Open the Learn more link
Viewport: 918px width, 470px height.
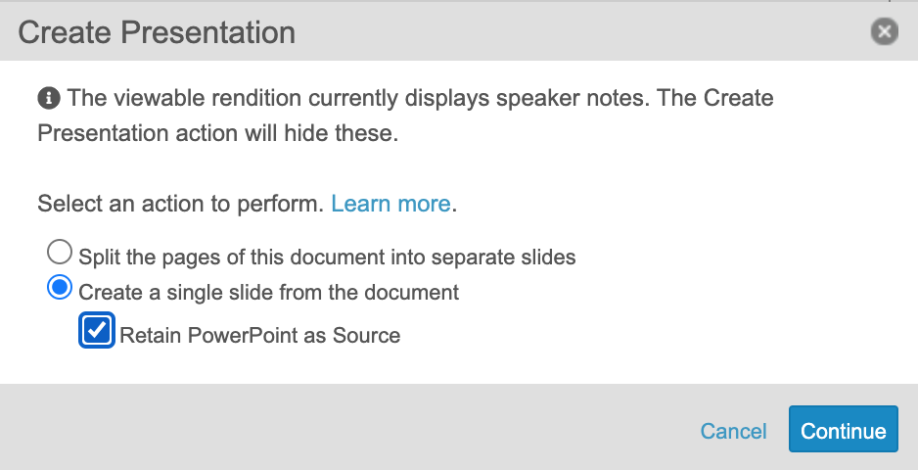tap(390, 205)
